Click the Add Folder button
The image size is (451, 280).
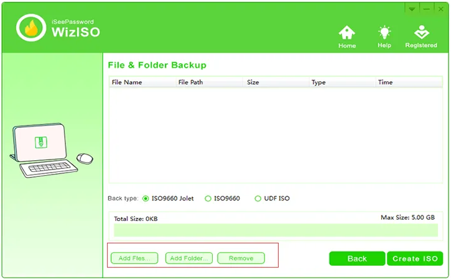click(189, 258)
